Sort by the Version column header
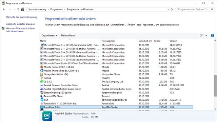Screen dimensions: 217x122 tap(181, 41)
